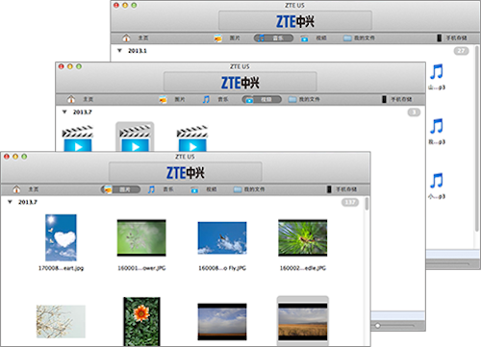Open the 视频 video tab in the front window
Viewport: 481px width, 347px height.
[x=204, y=189]
